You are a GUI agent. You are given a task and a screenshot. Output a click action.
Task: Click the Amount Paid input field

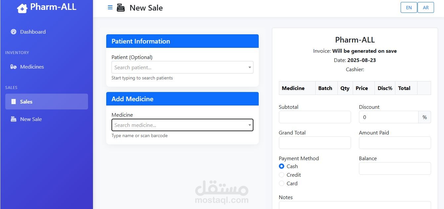tap(395, 143)
